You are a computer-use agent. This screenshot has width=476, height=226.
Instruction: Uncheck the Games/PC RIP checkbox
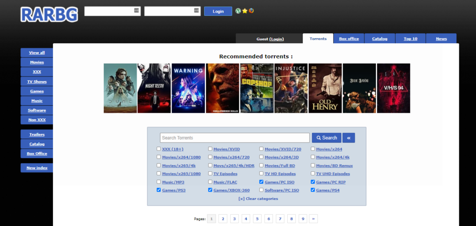pos(313,182)
